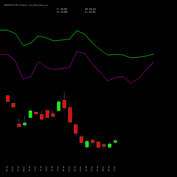Select the green candle above 17 Jul
This screenshot has width=177, height=177.
point(59,106)
